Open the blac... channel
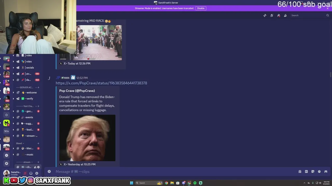 [28, 148]
